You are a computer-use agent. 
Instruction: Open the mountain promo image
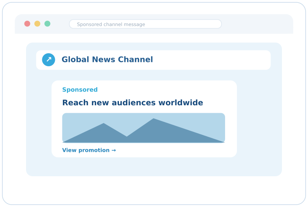144,128
